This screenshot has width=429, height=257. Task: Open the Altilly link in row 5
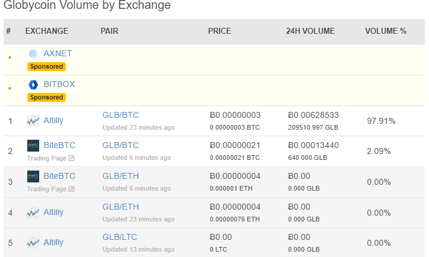point(53,243)
